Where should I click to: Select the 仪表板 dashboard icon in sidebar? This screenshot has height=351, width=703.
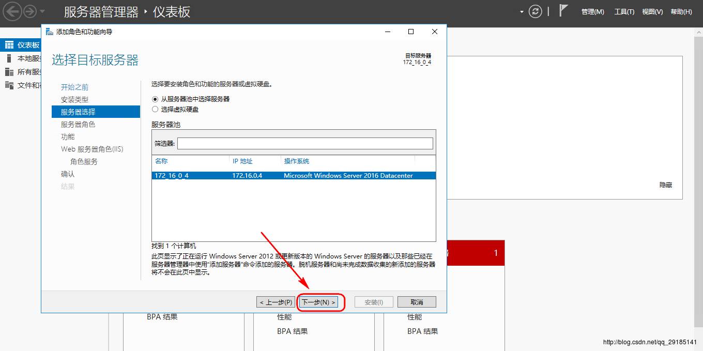[9, 45]
